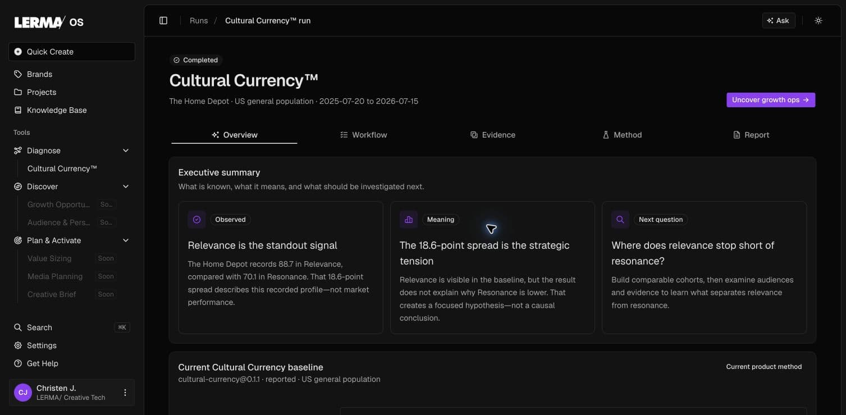Click the Next question card search icon
Viewport: 846px width, 415px height.
[620, 220]
